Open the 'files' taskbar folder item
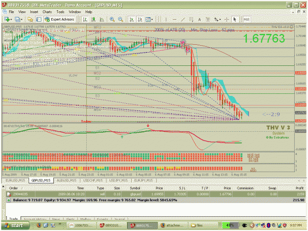 click(203, 226)
